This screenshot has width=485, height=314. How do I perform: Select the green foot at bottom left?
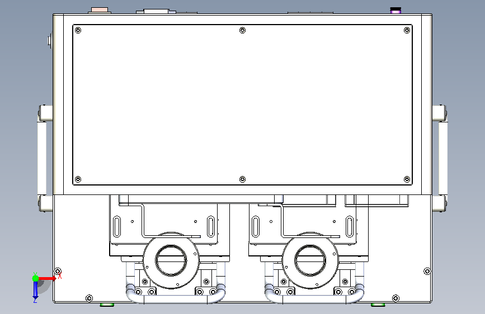pyautogui.click(x=107, y=305)
